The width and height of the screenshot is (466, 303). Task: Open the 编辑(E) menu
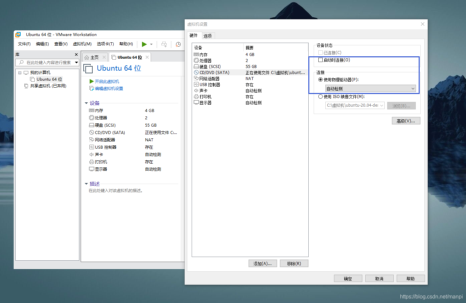click(x=42, y=44)
